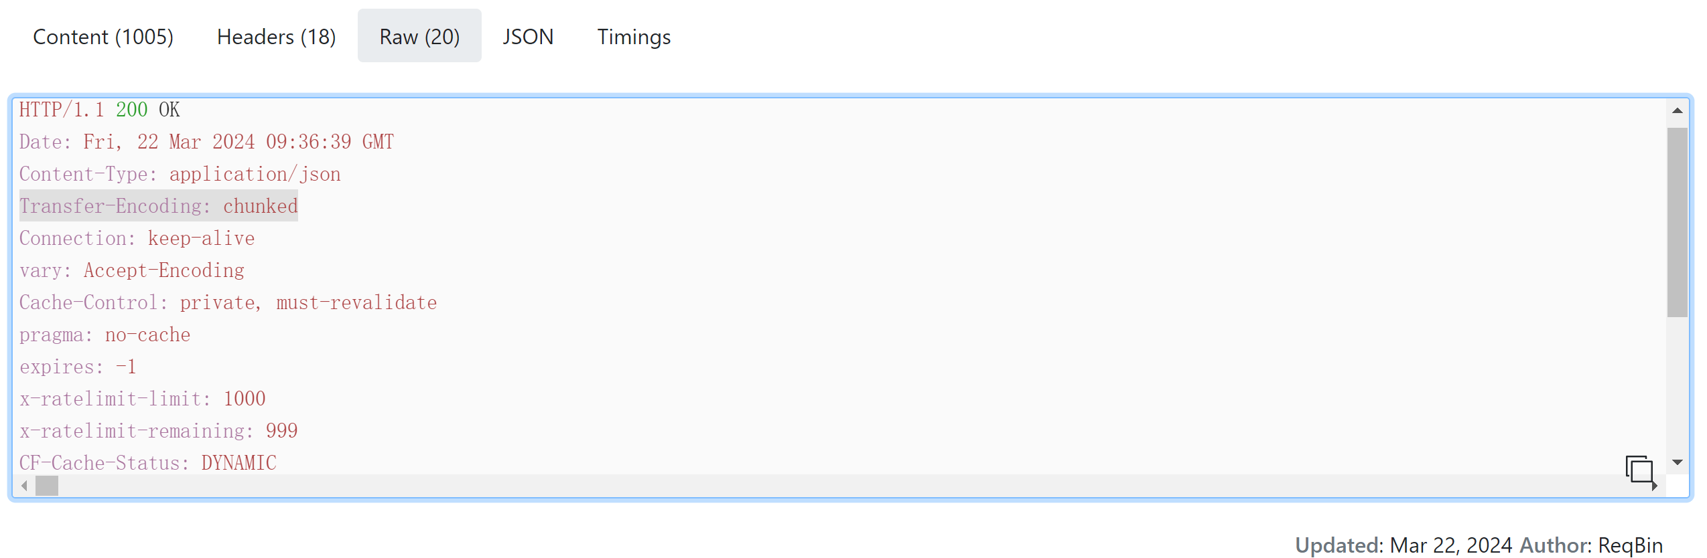Screen dimensions: 1707x558
Task: Open the JSON tab
Action: pos(528,36)
